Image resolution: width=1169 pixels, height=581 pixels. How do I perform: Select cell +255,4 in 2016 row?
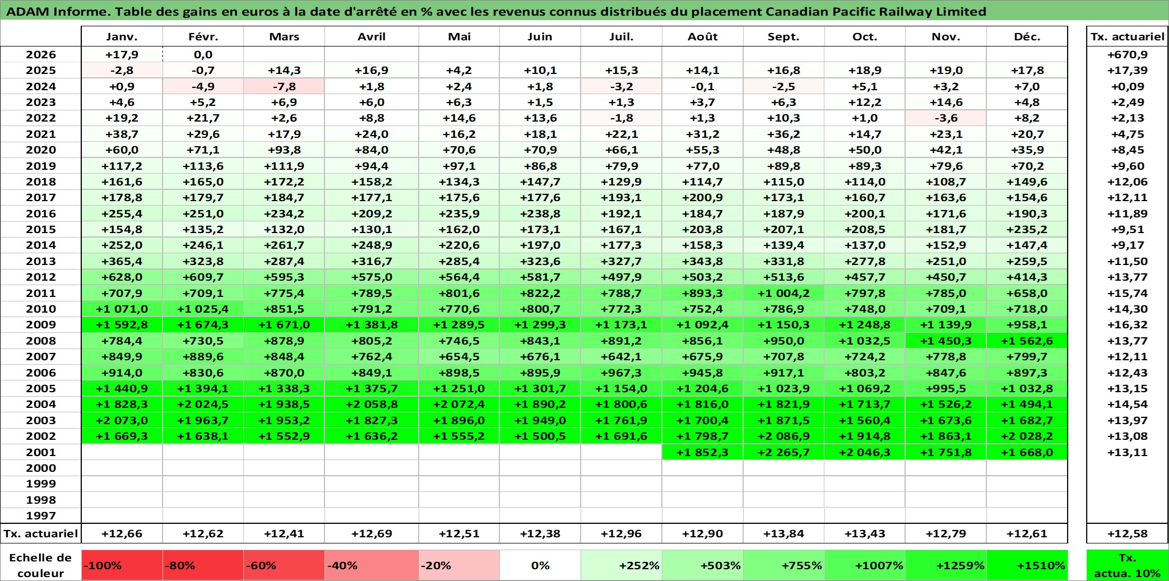[x=122, y=213]
